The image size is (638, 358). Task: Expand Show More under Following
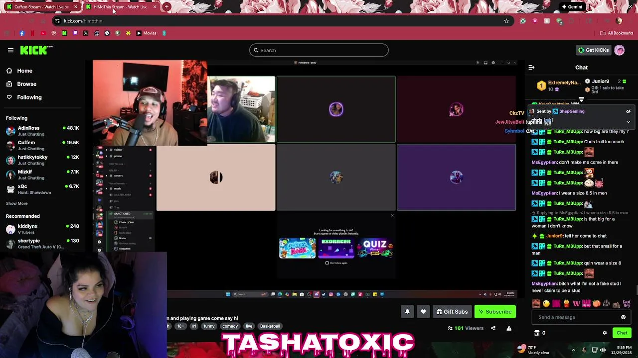(x=16, y=203)
